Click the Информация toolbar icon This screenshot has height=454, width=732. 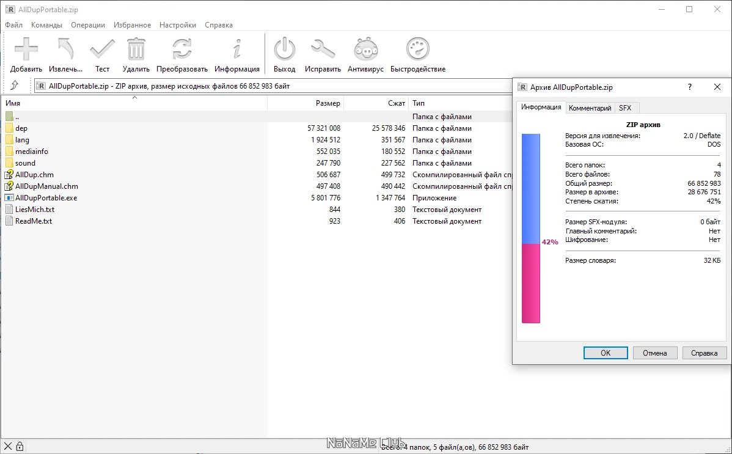(236, 49)
